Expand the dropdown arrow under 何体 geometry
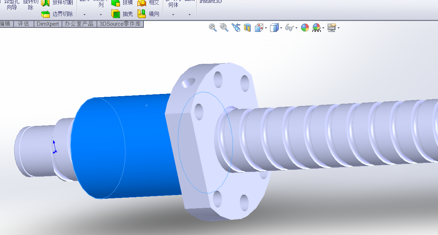The width and height of the screenshot is (438, 235). (x=173, y=15)
